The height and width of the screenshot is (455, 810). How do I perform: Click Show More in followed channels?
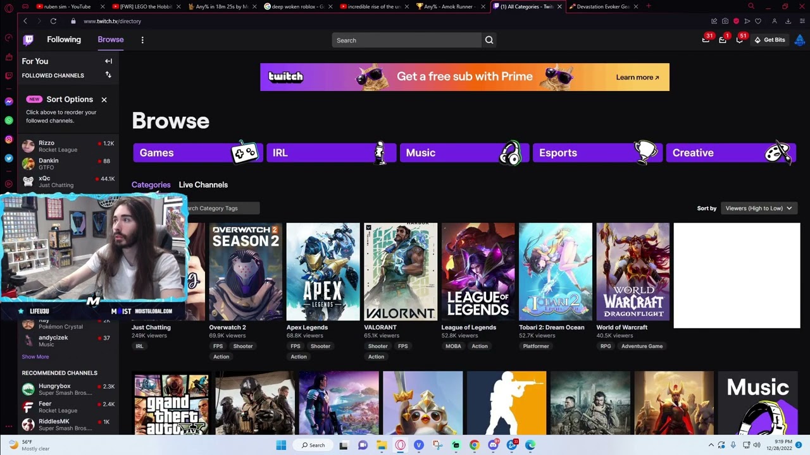pos(35,356)
